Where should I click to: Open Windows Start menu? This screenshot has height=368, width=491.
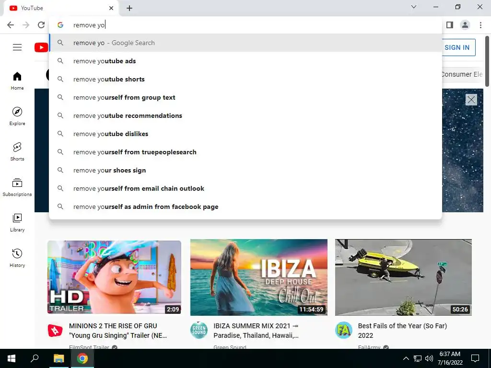tap(12, 358)
